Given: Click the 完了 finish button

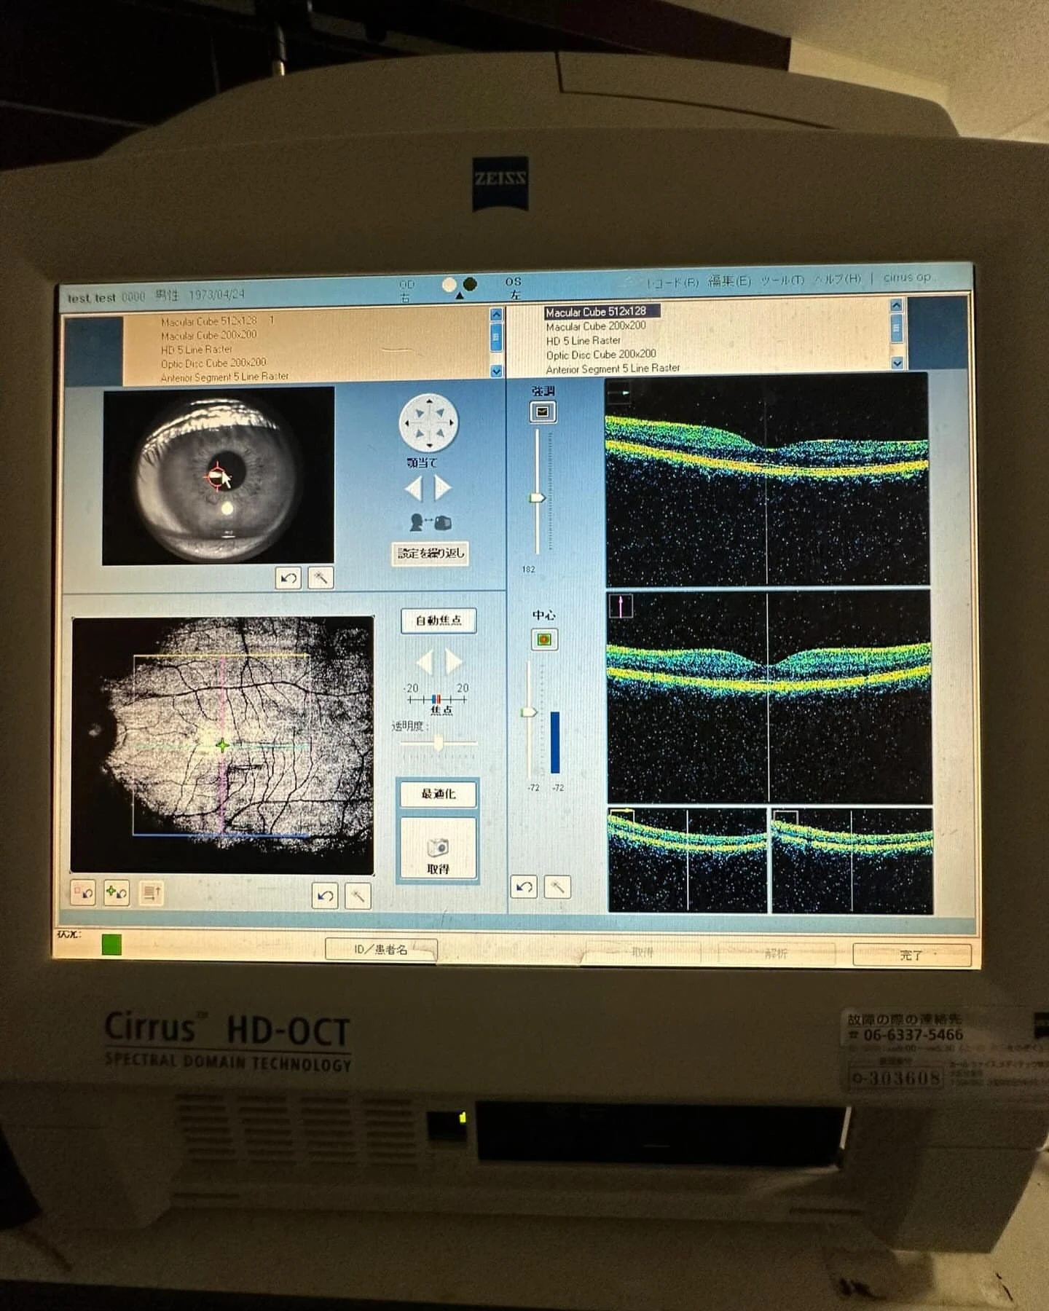Looking at the screenshot, I should coord(911,955).
